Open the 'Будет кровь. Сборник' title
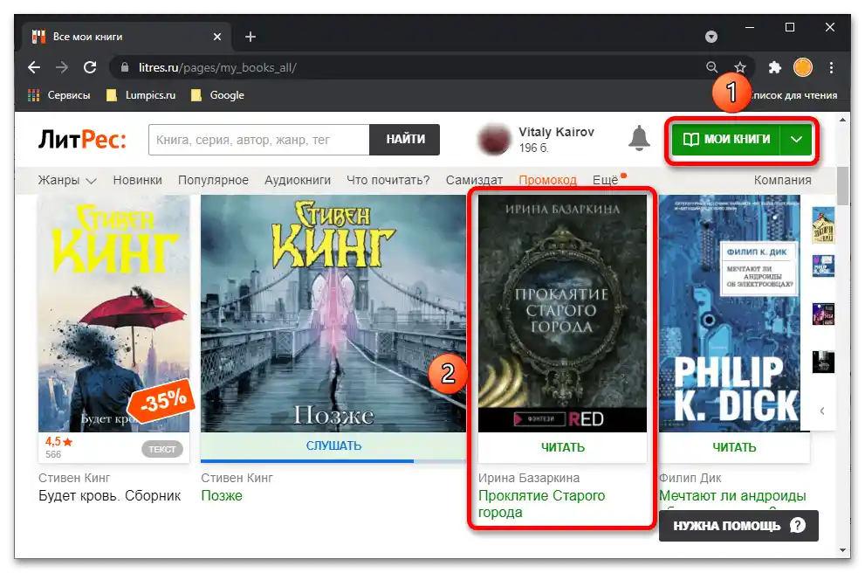This screenshot has width=865, height=573. 109,496
